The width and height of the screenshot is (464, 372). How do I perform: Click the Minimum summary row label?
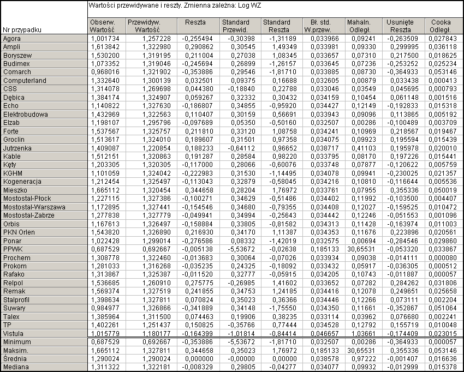pyautogui.click(x=44, y=342)
